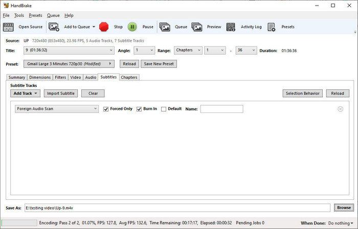Select the Subtitles tab
358x229 pixels.
[108, 77]
